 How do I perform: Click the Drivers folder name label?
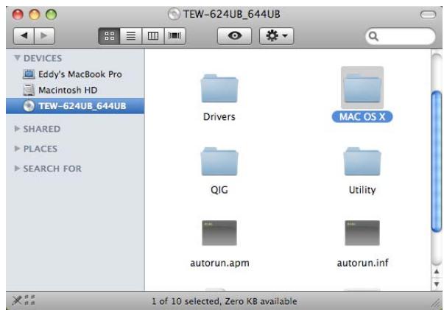[219, 116]
